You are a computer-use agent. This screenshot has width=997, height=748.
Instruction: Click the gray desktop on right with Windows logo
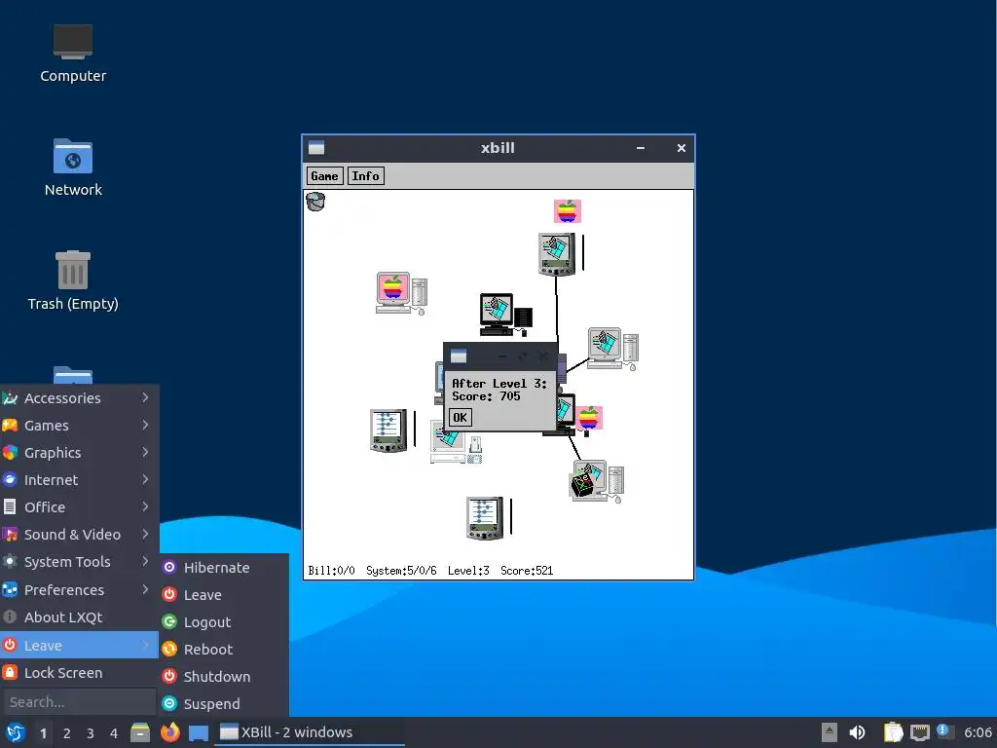(x=612, y=349)
